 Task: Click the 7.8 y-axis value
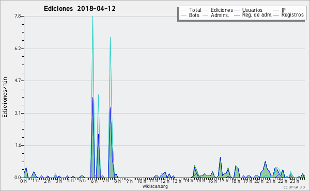[18, 16]
